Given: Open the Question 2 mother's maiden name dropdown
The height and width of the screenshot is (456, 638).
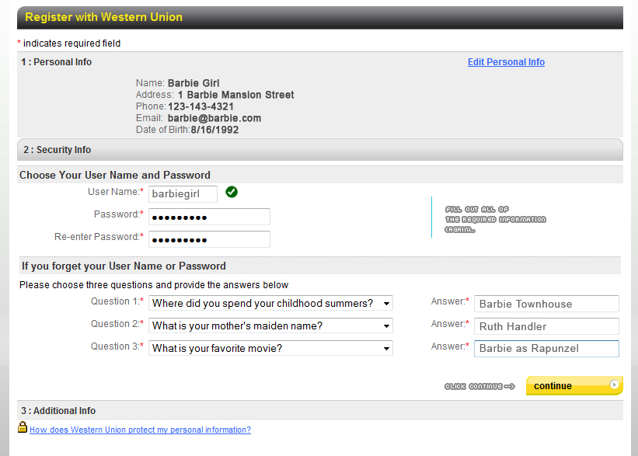Looking at the screenshot, I should tap(270, 325).
